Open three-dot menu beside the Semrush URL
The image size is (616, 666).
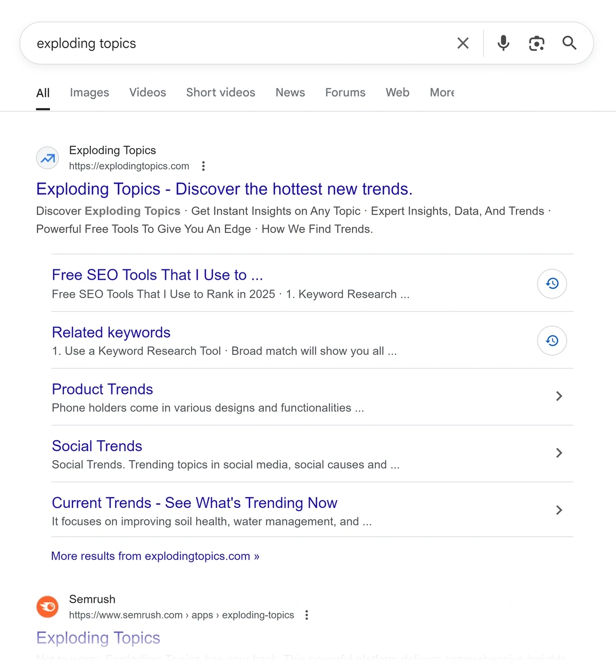[x=306, y=615]
